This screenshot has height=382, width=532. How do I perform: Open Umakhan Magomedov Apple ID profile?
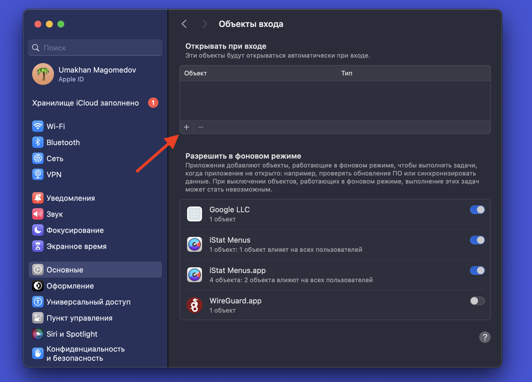click(x=97, y=74)
